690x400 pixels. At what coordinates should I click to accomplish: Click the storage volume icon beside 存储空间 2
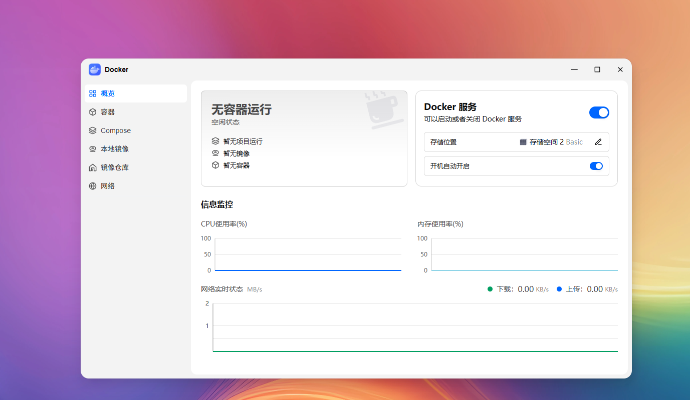pos(523,142)
